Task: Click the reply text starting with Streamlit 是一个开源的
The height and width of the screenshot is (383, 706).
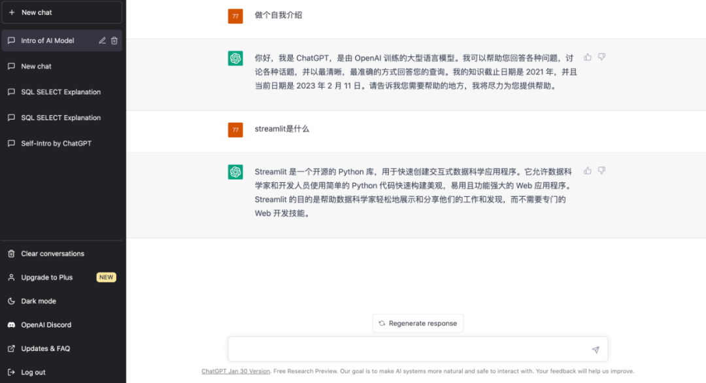Action: point(413,193)
